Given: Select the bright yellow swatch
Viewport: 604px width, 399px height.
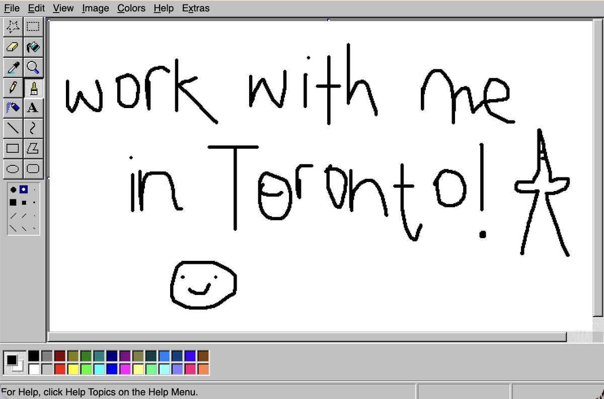Looking at the screenshot, I should (73, 369).
